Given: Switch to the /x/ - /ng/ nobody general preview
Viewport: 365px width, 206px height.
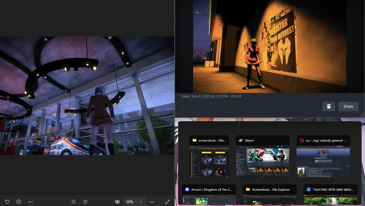Looking at the screenshot, I should [x=324, y=156].
